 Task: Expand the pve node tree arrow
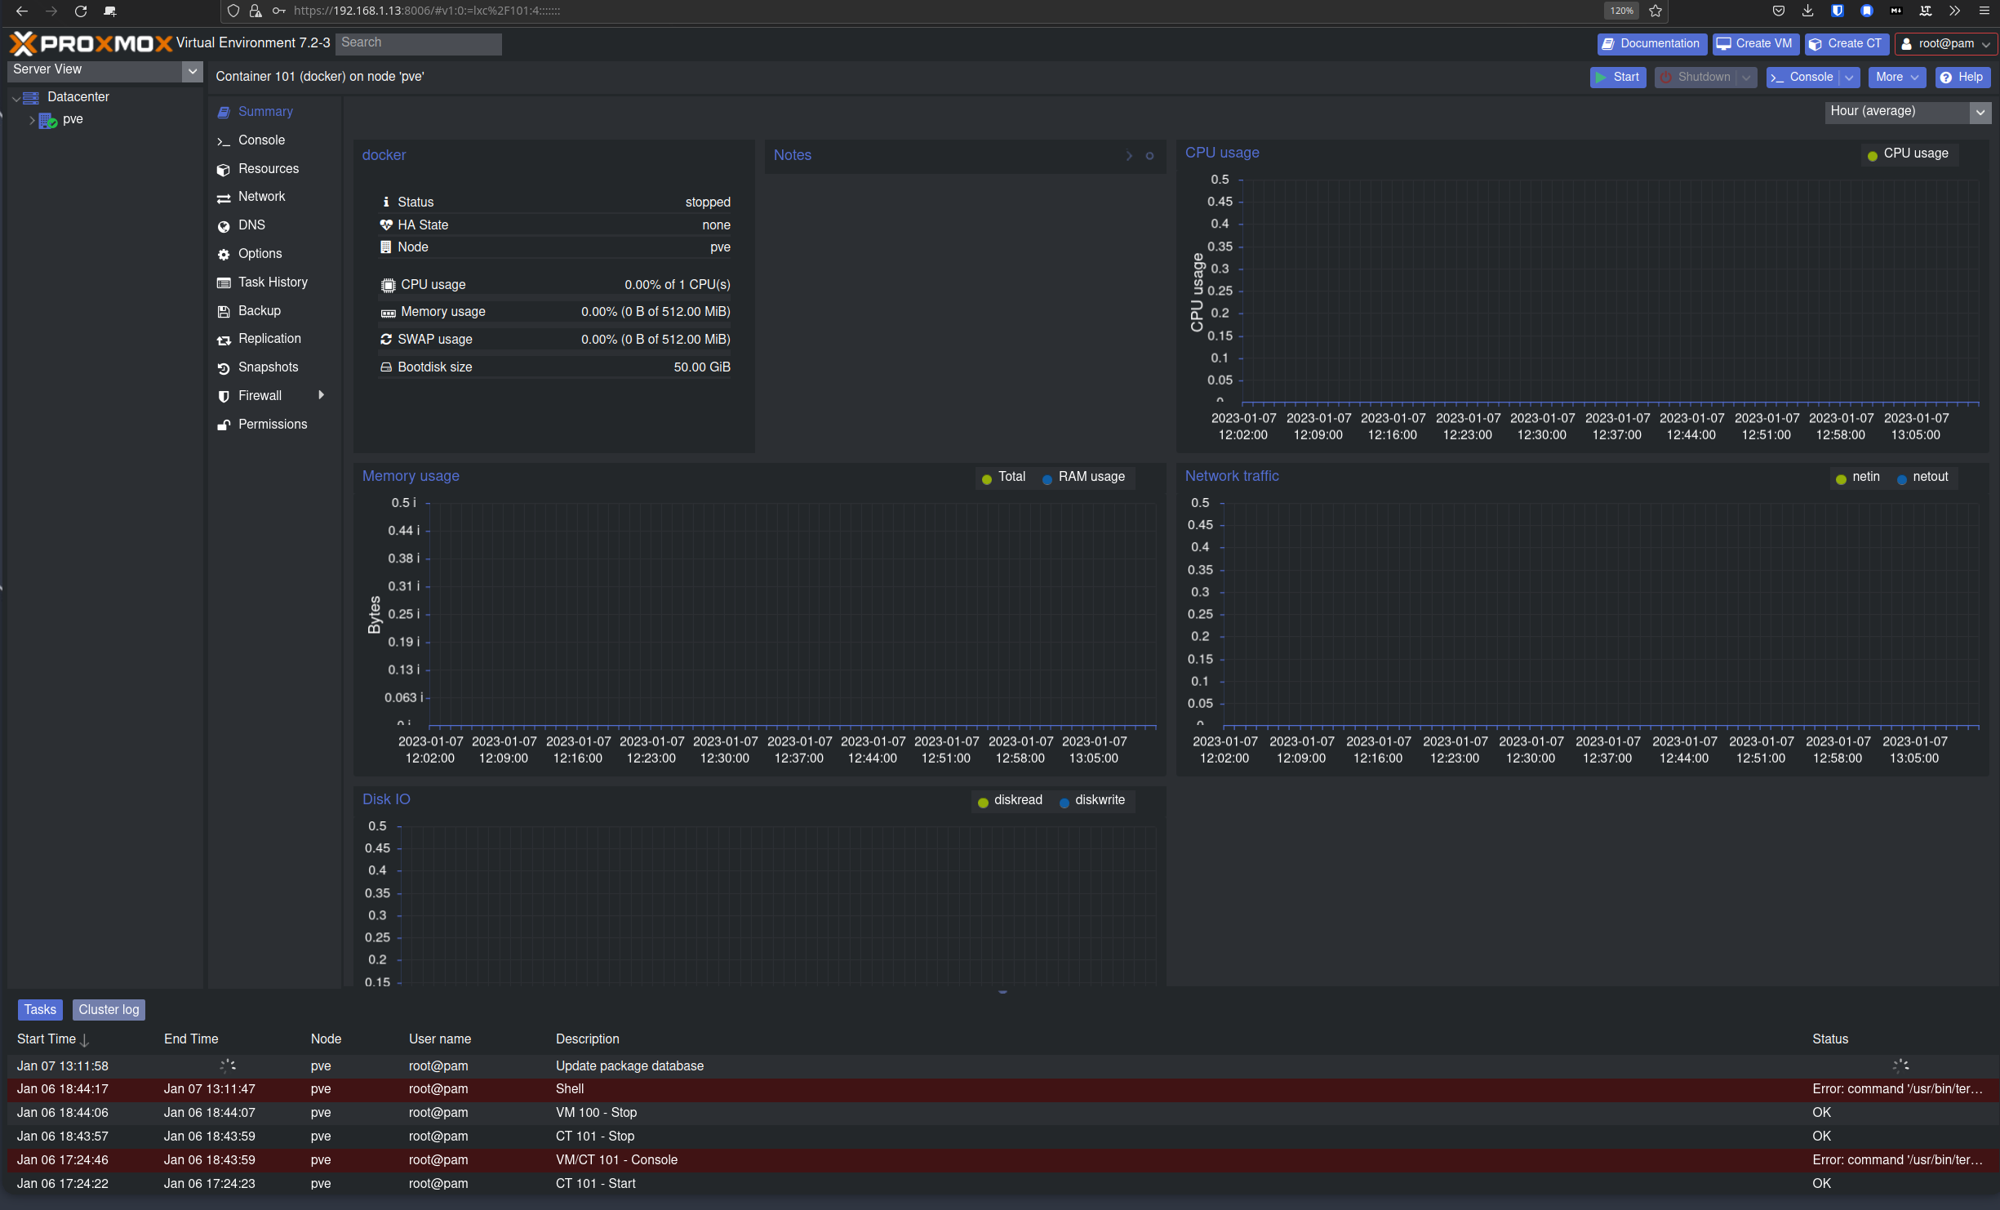(x=32, y=120)
